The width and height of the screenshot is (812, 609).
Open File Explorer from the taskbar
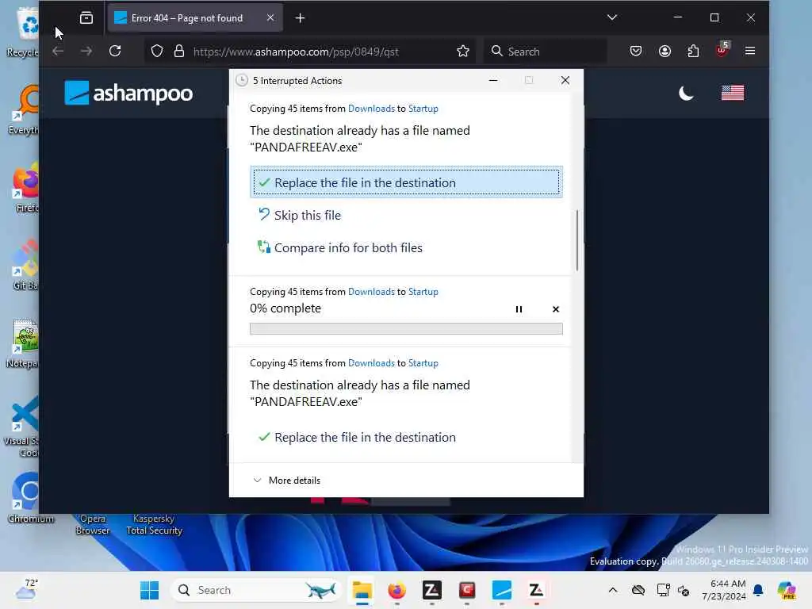click(x=362, y=590)
